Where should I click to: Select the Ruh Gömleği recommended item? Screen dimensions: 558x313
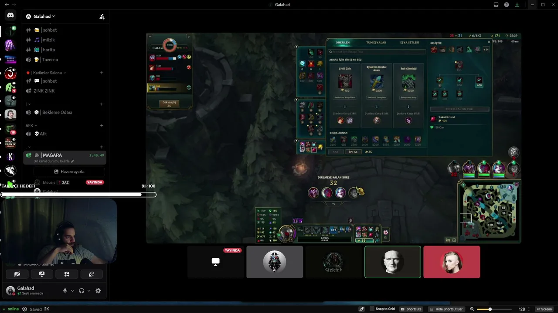point(408,96)
